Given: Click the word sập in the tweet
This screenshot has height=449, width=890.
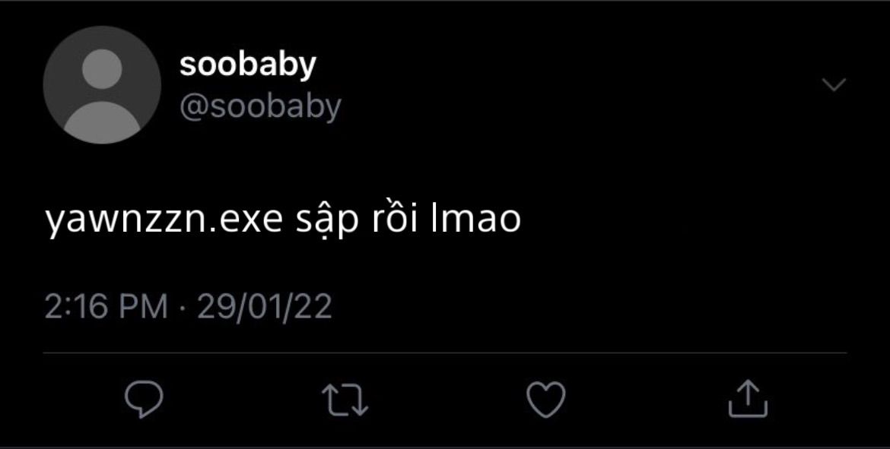Looking at the screenshot, I should coord(328,222).
